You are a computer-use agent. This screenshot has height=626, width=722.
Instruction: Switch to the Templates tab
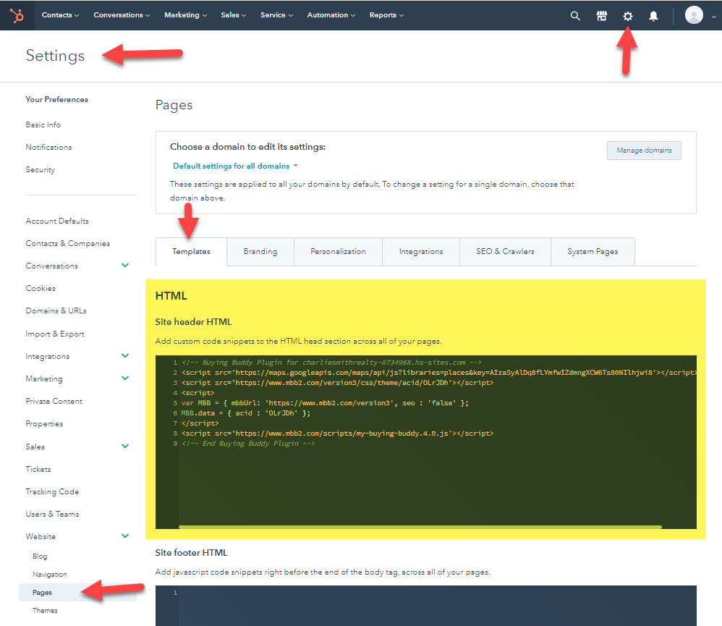tap(191, 252)
